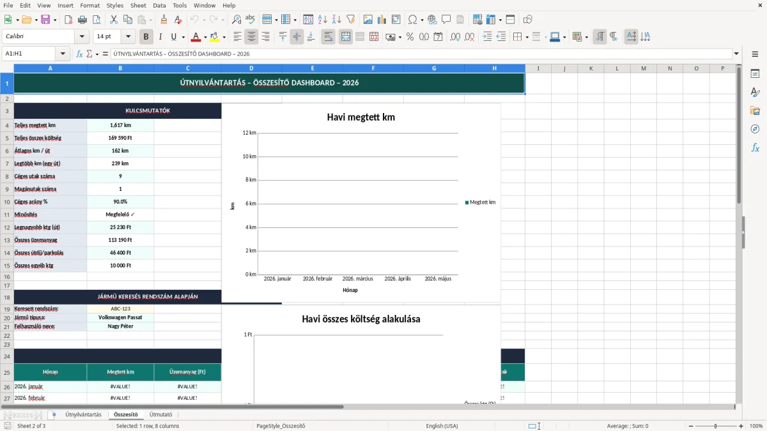
Task: Click the Copy icon
Action: click(128, 20)
